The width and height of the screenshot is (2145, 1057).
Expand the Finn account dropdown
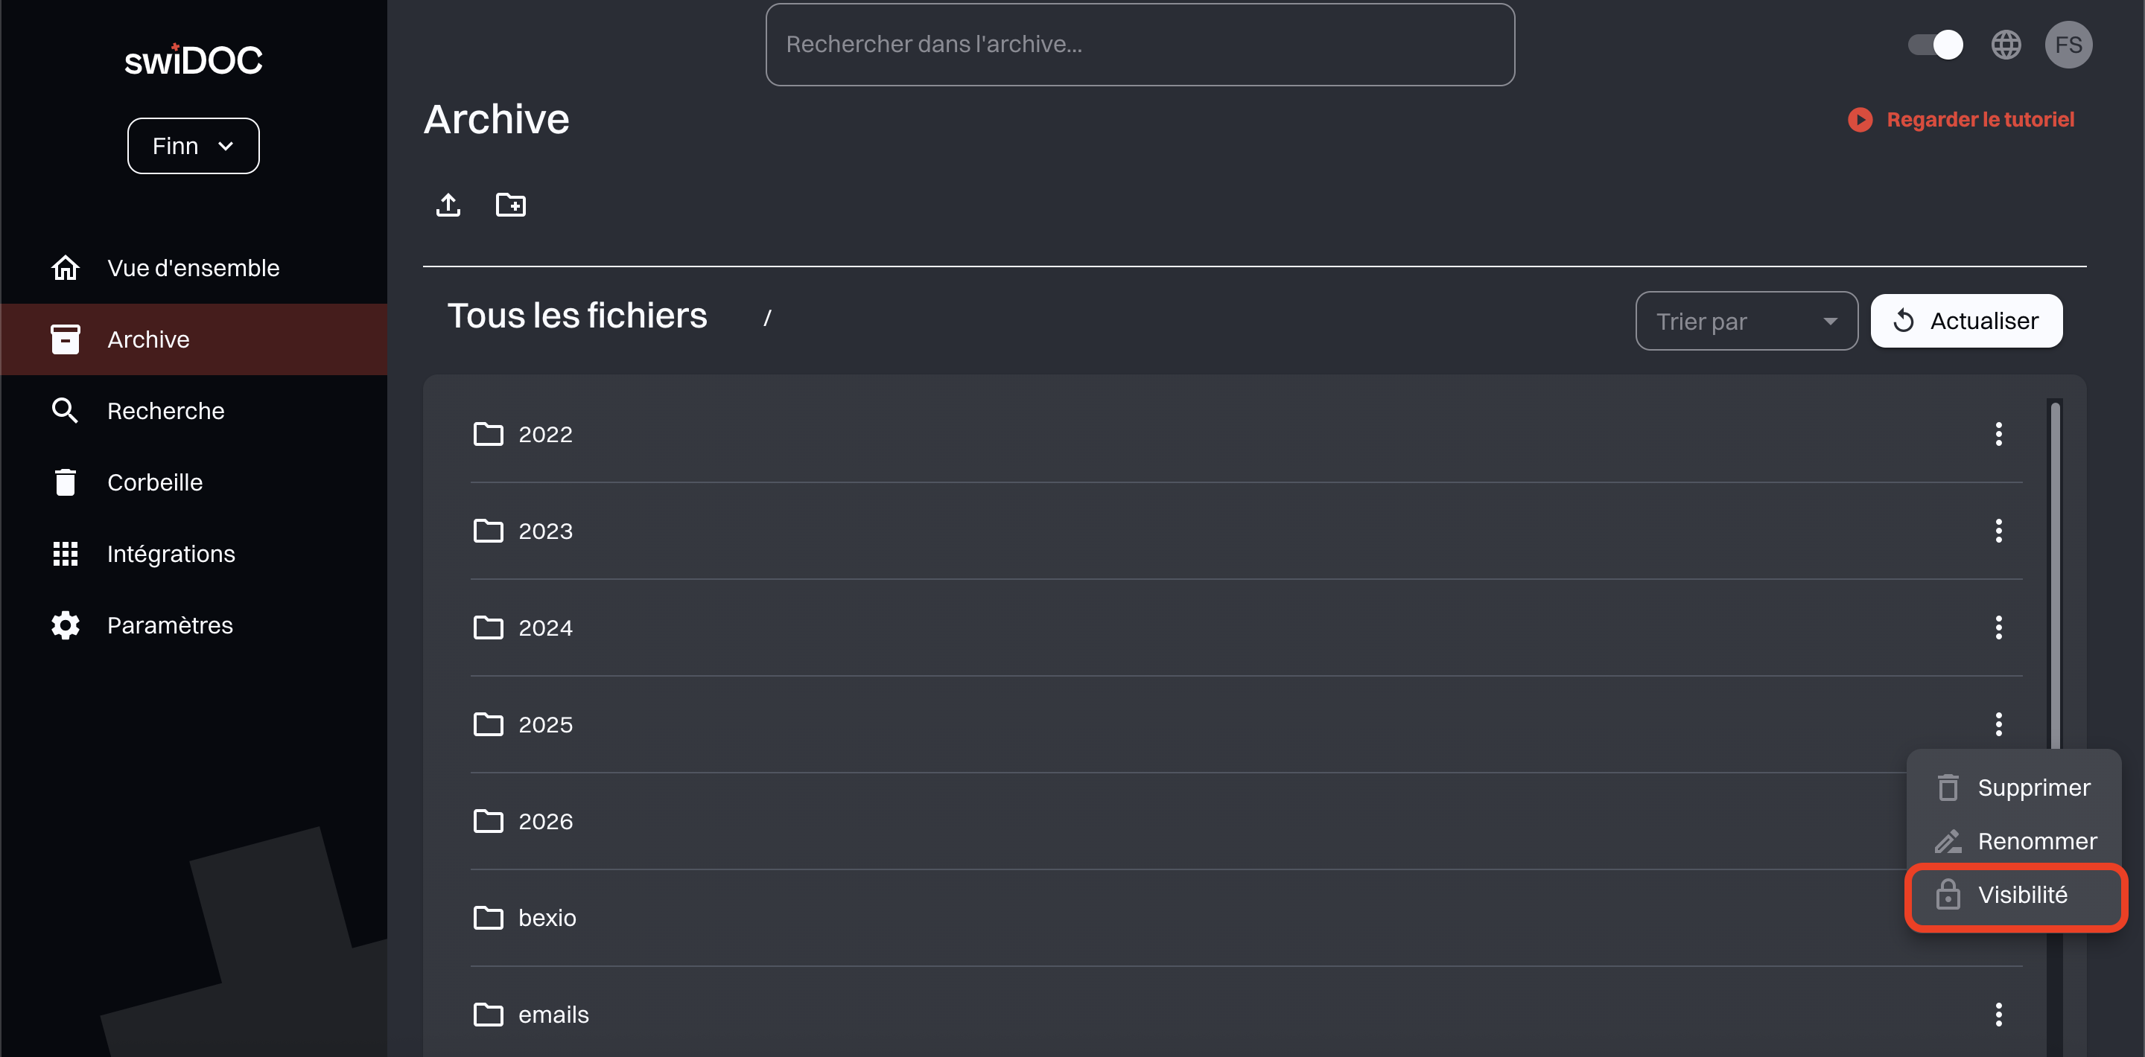click(x=193, y=147)
